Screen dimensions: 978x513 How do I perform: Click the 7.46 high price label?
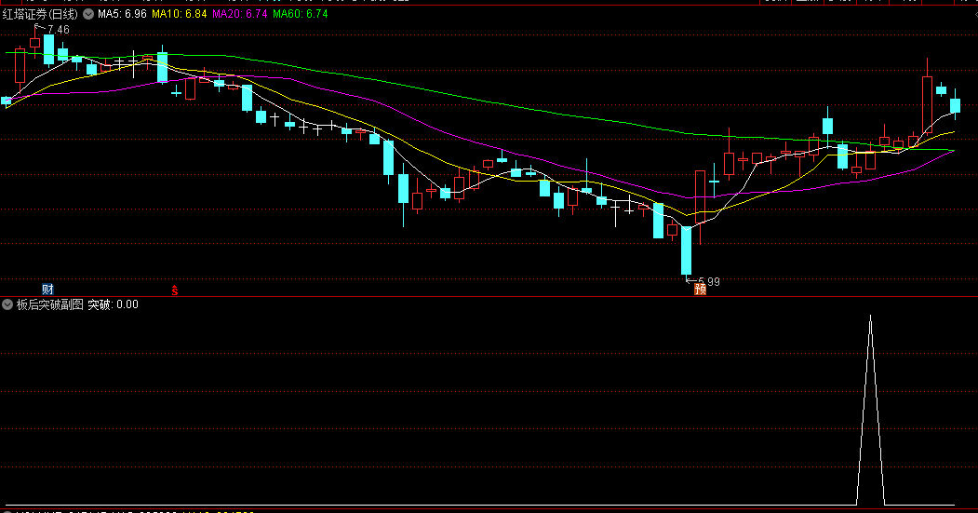tap(58, 30)
